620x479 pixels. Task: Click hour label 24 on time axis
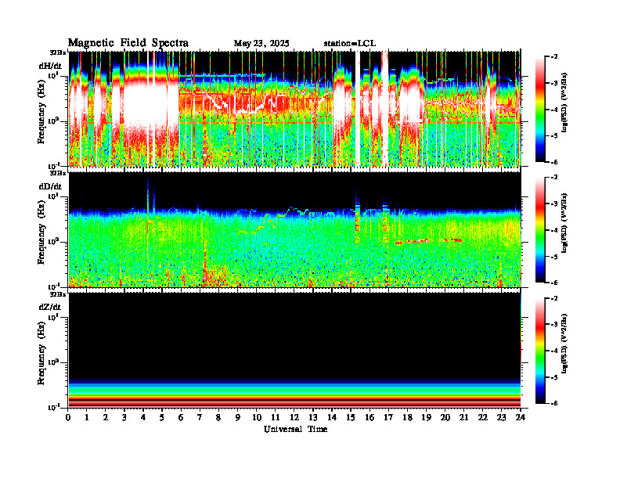click(521, 418)
